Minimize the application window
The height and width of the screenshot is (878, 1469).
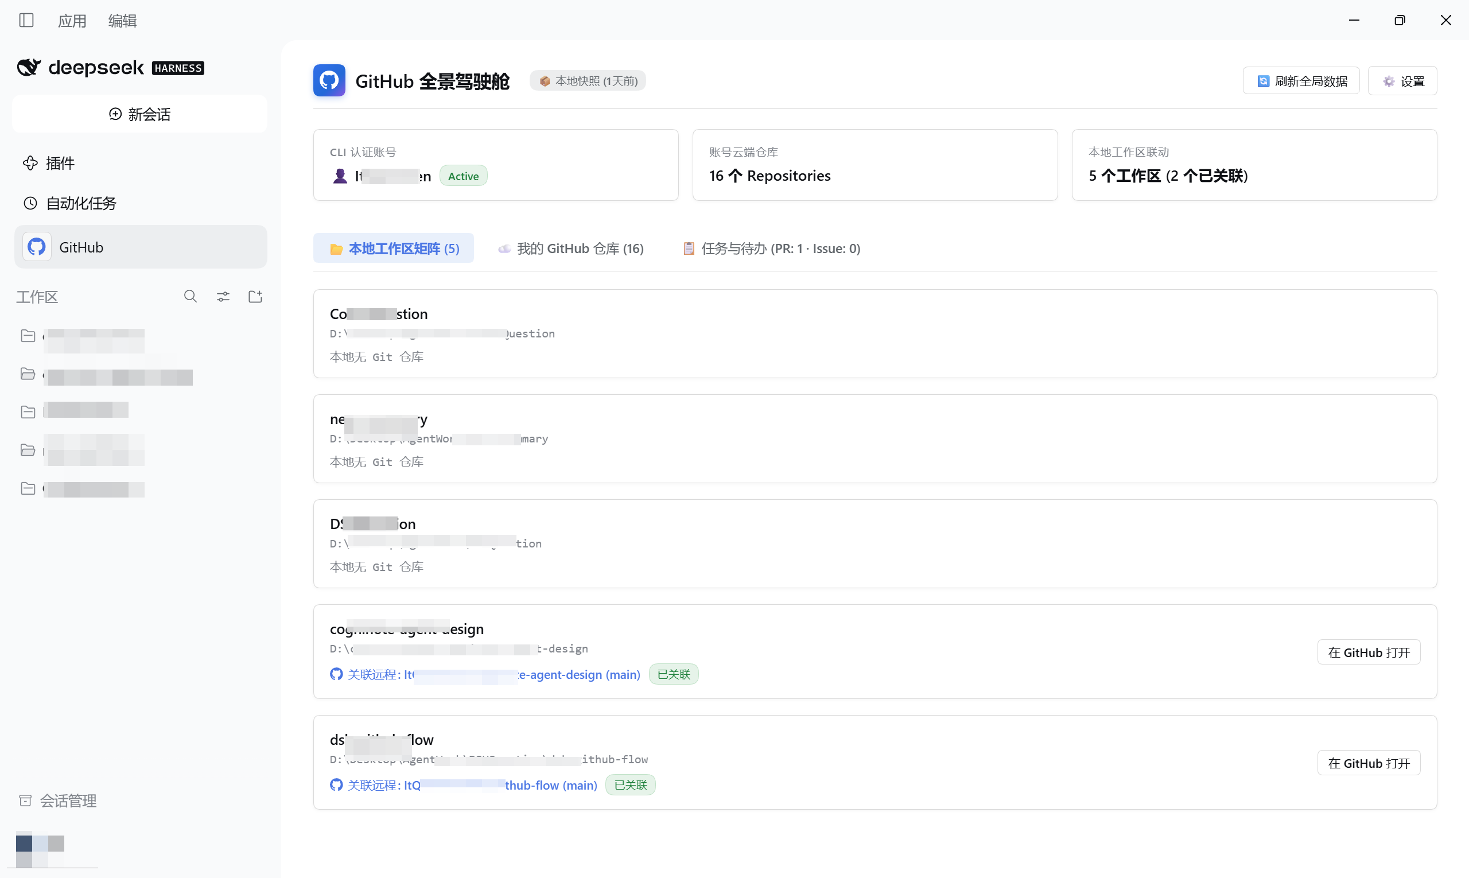(x=1354, y=20)
